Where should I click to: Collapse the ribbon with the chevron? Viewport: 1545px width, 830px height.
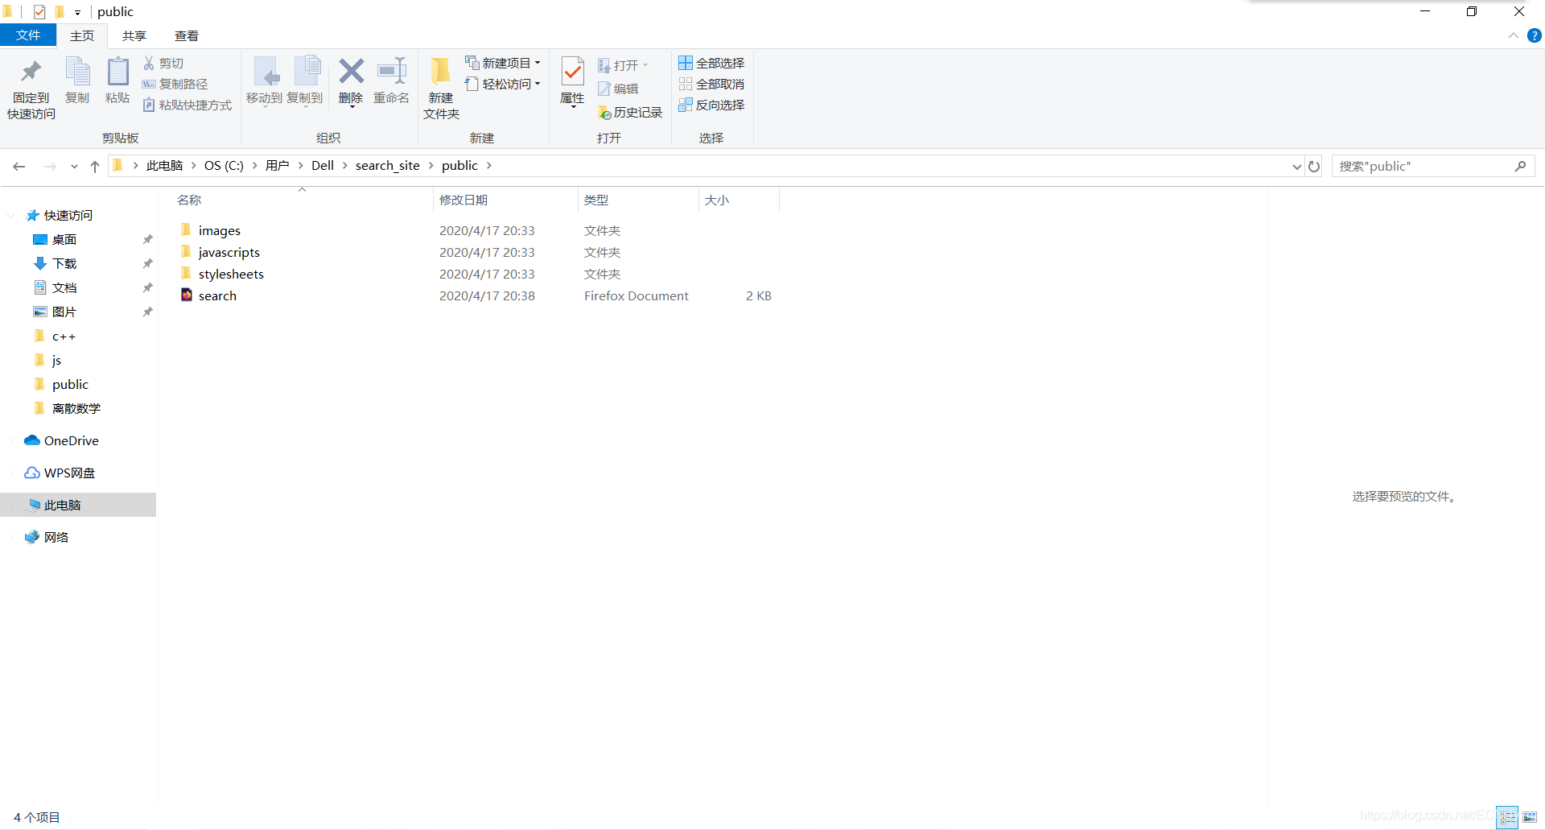[1514, 35]
